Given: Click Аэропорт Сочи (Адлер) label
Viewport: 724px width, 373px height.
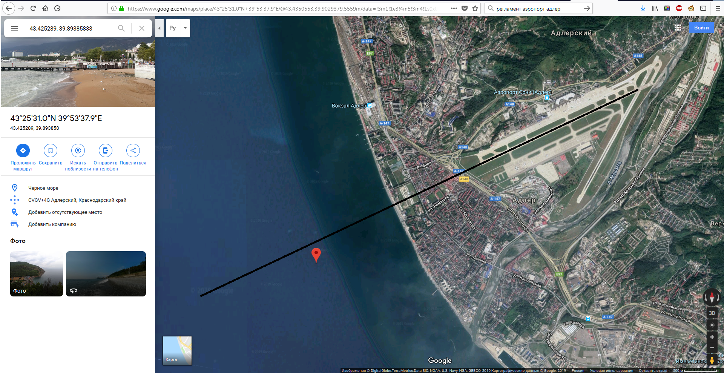Looking at the screenshot, I should pyautogui.click(x=523, y=92).
